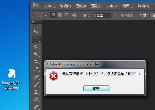Click the marquee tool preset icon in options bar
Screen dimensions: 155x110
(x=40, y=15)
